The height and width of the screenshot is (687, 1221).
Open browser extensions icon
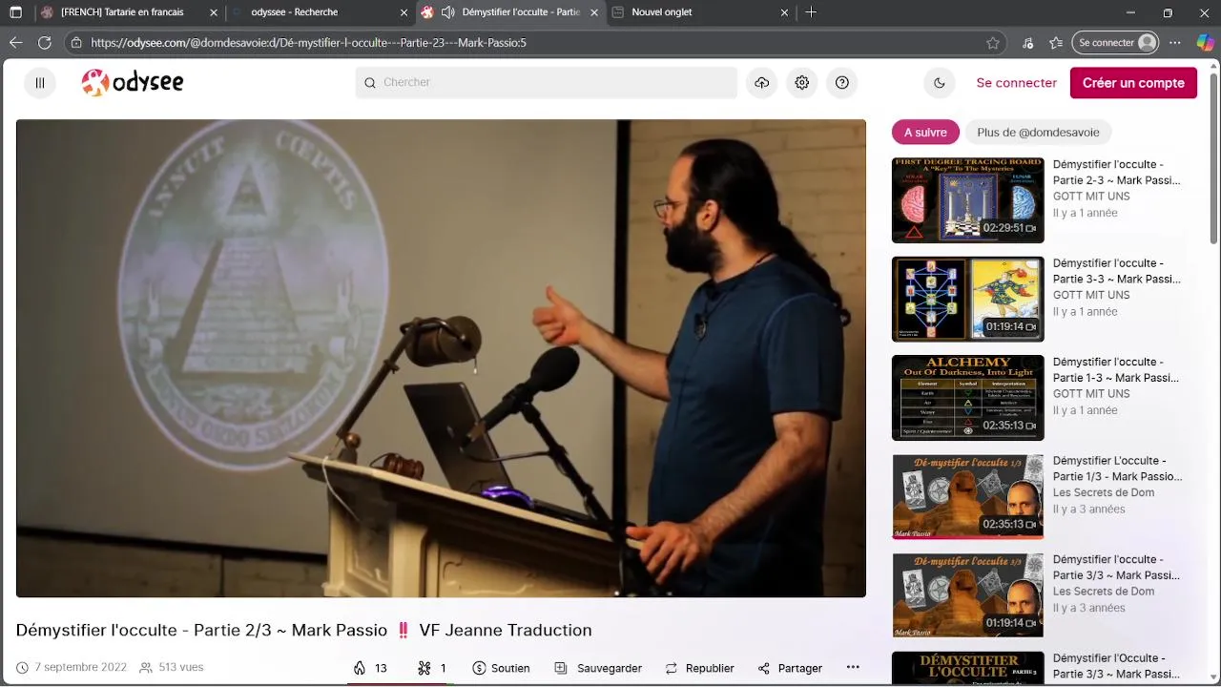point(1027,43)
